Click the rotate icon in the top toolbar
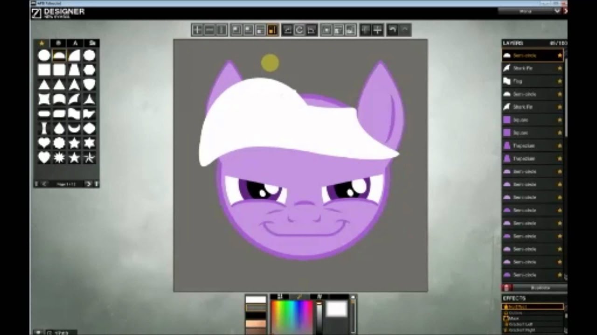 [299, 30]
